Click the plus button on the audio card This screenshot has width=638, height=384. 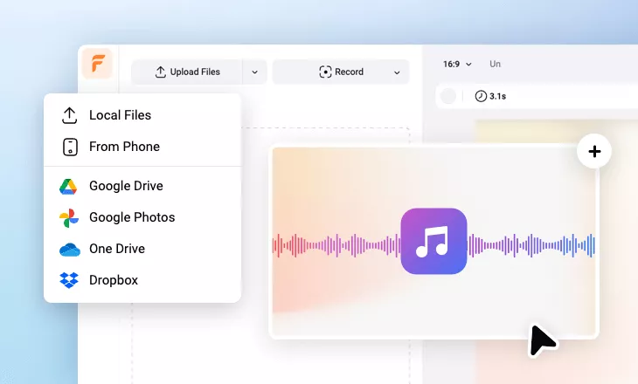pos(594,152)
